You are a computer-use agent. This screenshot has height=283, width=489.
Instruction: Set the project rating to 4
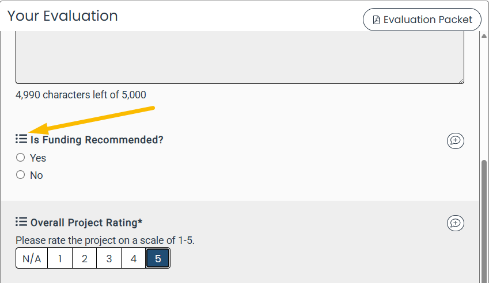pos(134,259)
